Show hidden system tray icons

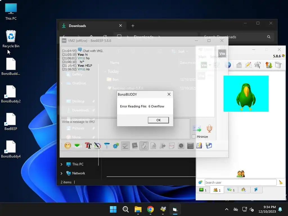(227, 209)
